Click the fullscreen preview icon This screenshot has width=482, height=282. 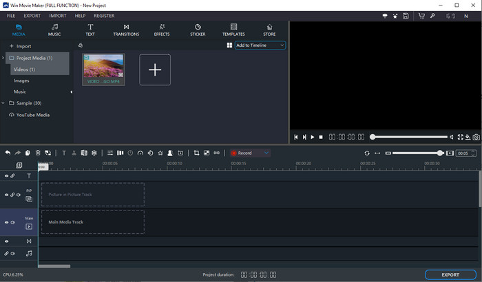click(460, 137)
